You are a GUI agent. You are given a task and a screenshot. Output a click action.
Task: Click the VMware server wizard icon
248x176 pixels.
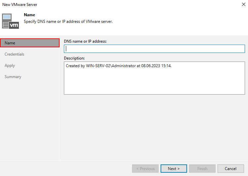pos(11,21)
